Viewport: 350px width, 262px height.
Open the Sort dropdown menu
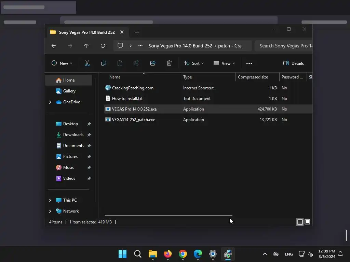pyautogui.click(x=194, y=63)
